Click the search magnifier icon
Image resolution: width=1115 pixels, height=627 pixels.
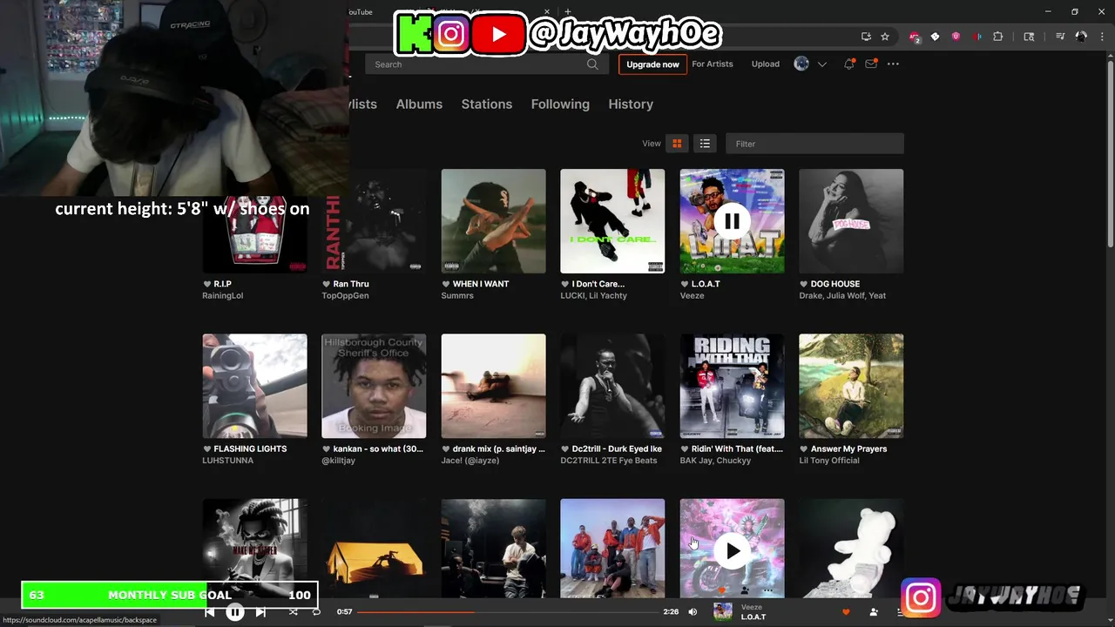pyautogui.click(x=592, y=64)
